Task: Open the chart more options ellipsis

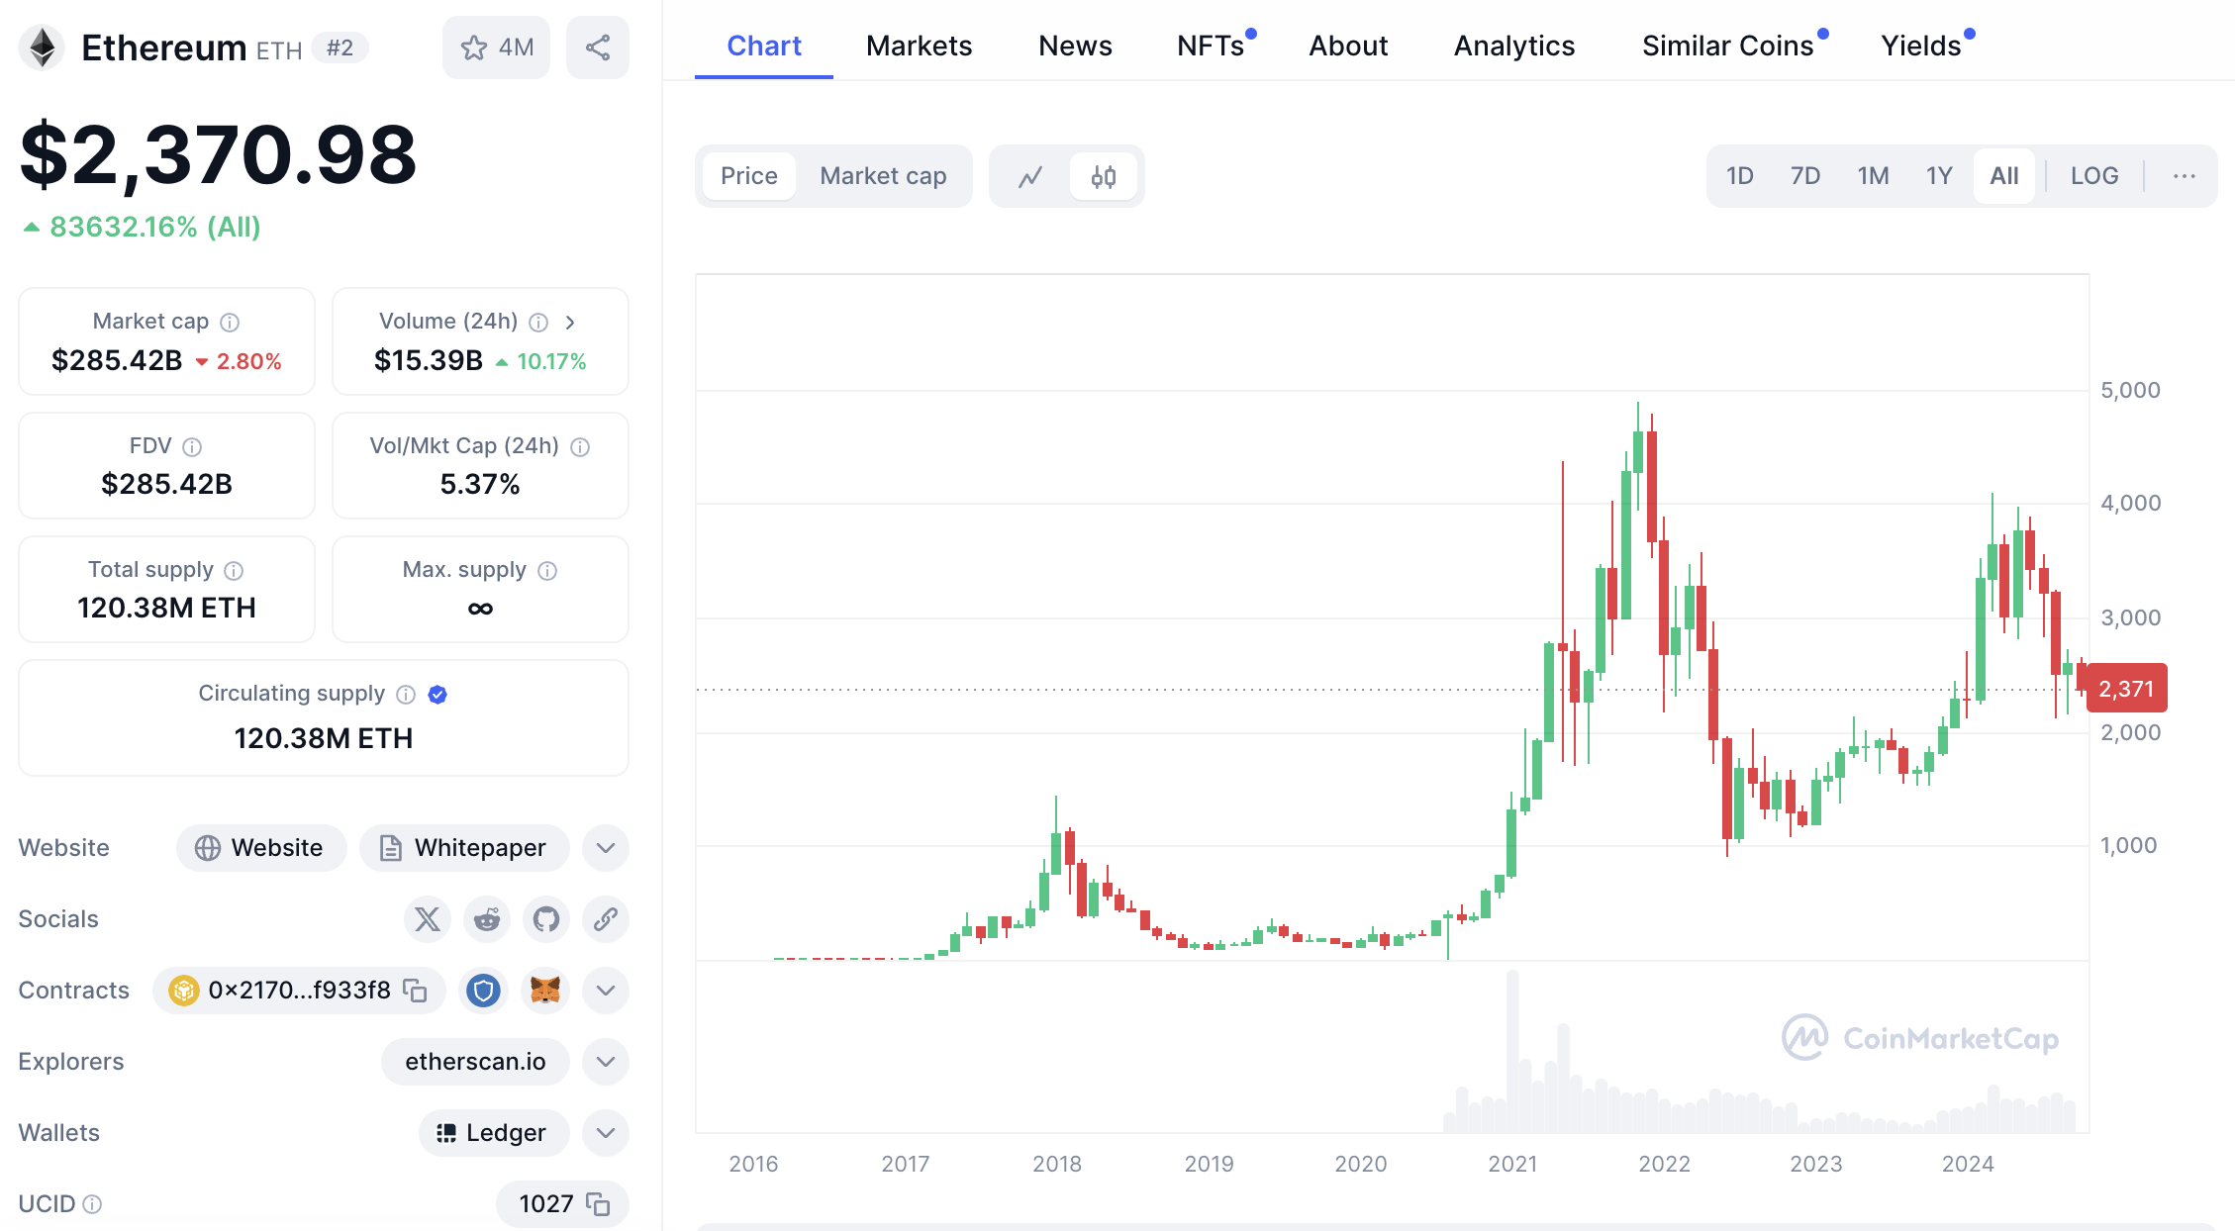Action: (x=2185, y=176)
